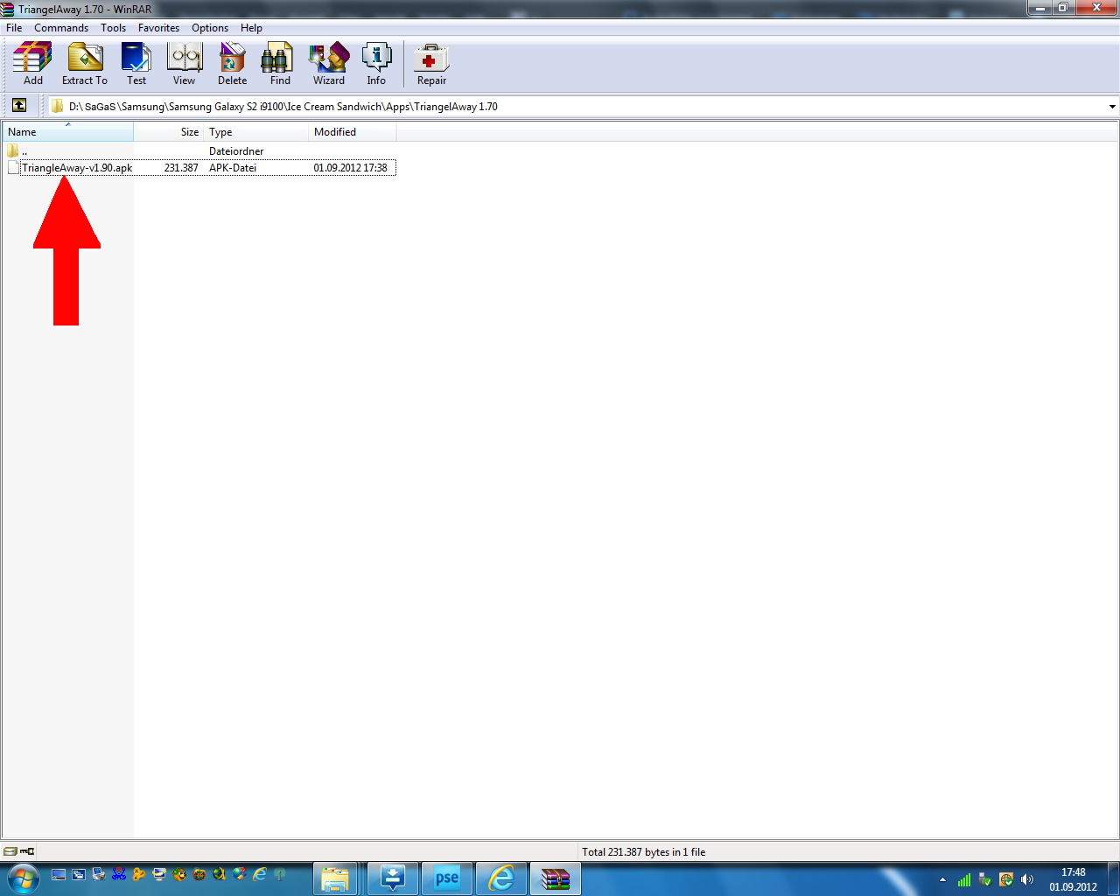This screenshot has width=1120, height=896.
Task: Open the Windows Start menu
Action: (22, 878)
